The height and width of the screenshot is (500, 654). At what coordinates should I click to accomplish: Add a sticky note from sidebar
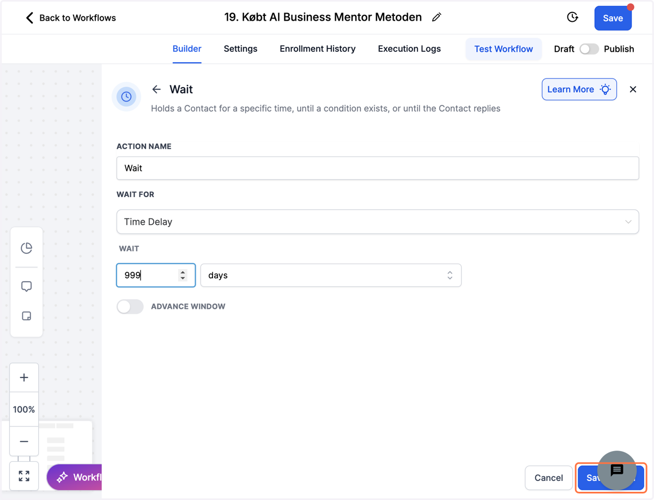pyautogui.click(x=26, y=316)
